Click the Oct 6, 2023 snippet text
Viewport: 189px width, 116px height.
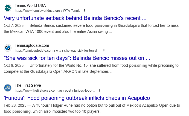[91, 68]
